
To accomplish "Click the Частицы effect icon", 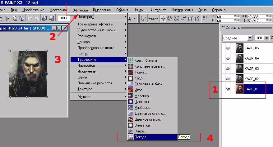I will (x=131, y=102).
